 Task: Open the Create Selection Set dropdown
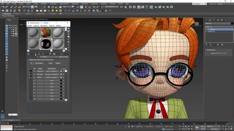tap(112, 7)
